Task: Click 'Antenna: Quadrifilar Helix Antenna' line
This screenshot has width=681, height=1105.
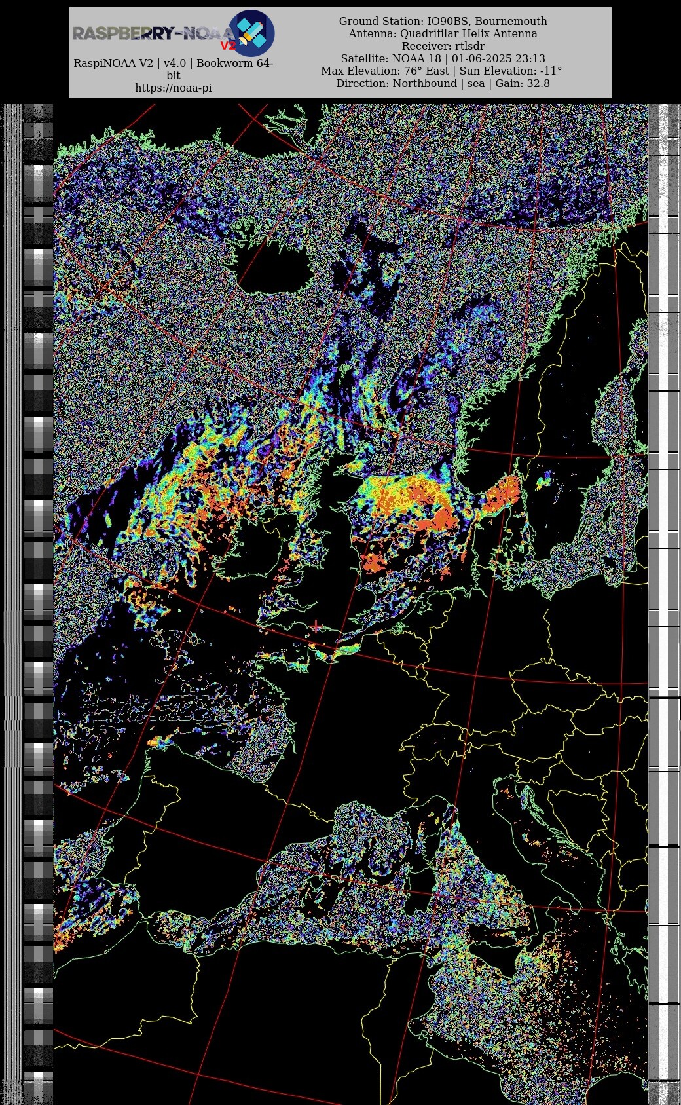Action: click(443, 33)
